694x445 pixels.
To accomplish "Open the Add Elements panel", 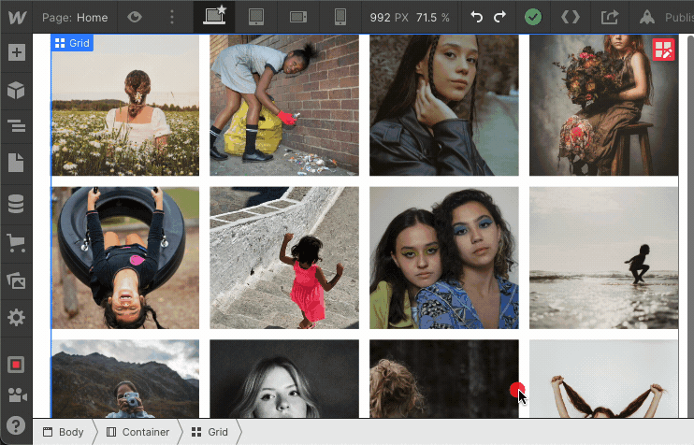I will pyautogui.click(x=16, y=52).
